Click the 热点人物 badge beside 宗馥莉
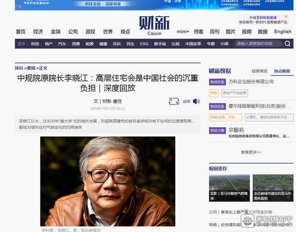The image size is (296, 232). pos(217,131)
